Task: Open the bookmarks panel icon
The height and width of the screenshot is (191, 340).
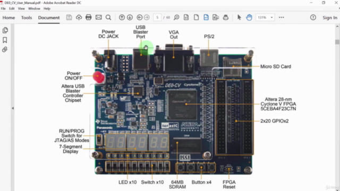Action: pos(5,40)
